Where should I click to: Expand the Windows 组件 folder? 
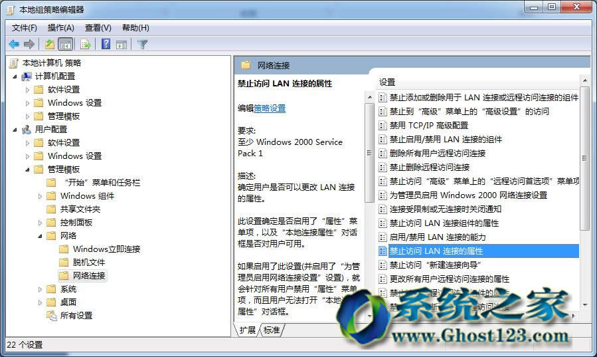[40, 196]
